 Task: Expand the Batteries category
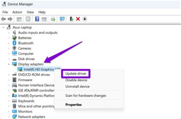(x=9, y=38)
